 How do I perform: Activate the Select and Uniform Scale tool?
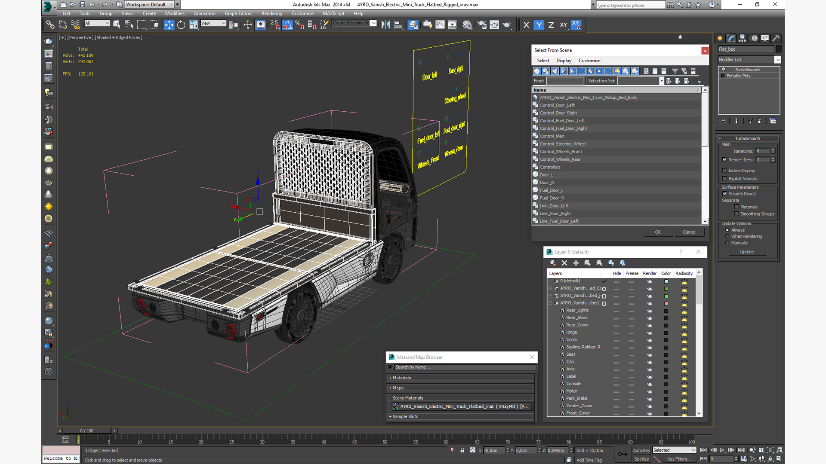pyautogui.click(x=194, y=24)
